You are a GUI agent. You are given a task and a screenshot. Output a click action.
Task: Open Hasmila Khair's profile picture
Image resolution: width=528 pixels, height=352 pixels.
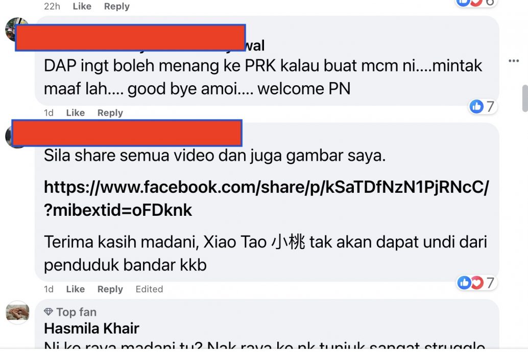17,312
